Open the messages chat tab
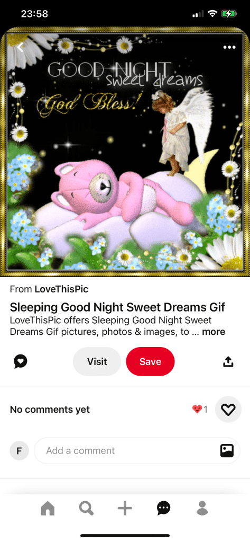250x542 pixels. (163, 509)
